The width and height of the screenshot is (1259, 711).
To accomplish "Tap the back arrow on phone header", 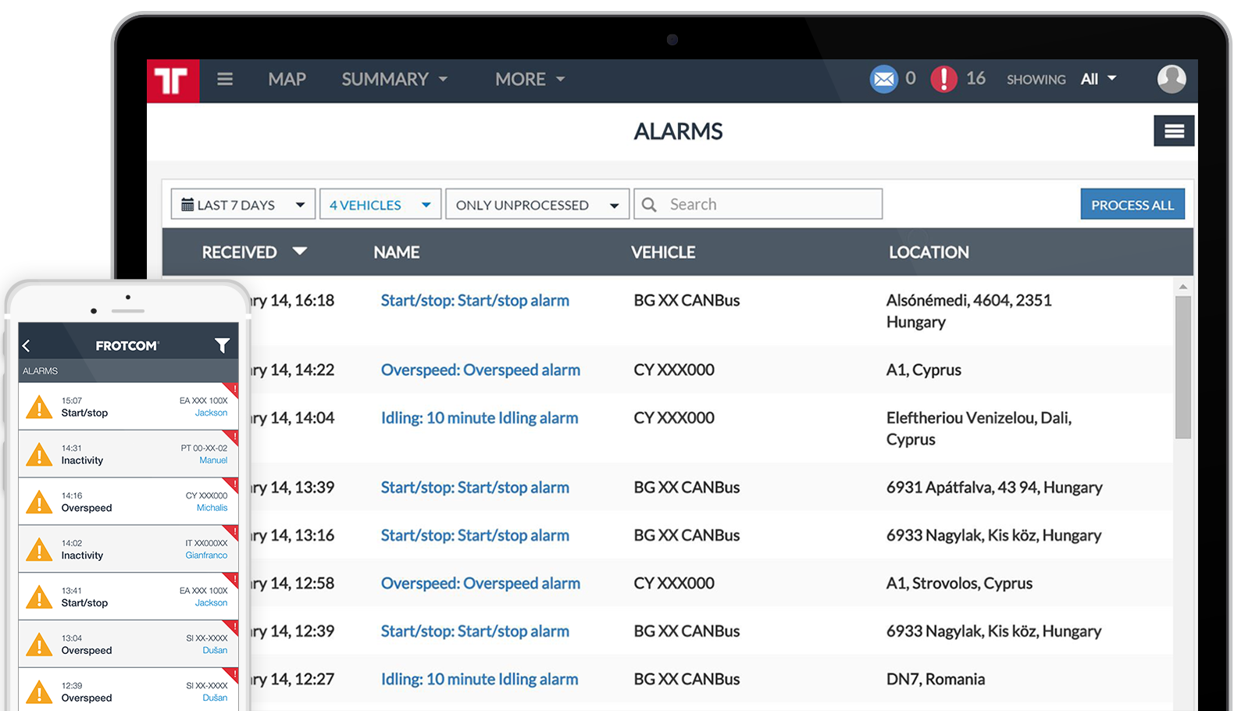I will pos(27,345).
